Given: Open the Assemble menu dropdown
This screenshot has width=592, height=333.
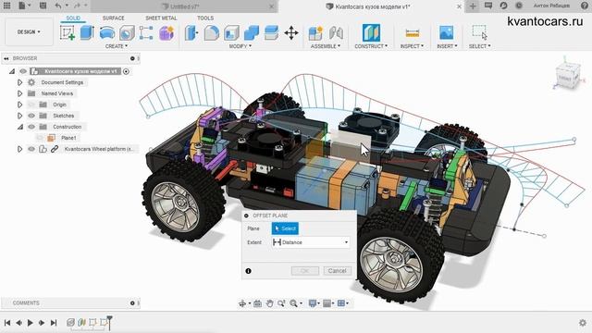Looking at the screenshot, I should pyautogui.click(x=326, y=46).
